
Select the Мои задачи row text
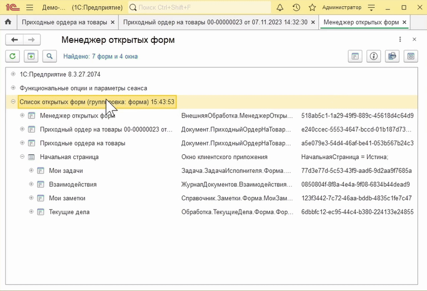click(66, 171)
